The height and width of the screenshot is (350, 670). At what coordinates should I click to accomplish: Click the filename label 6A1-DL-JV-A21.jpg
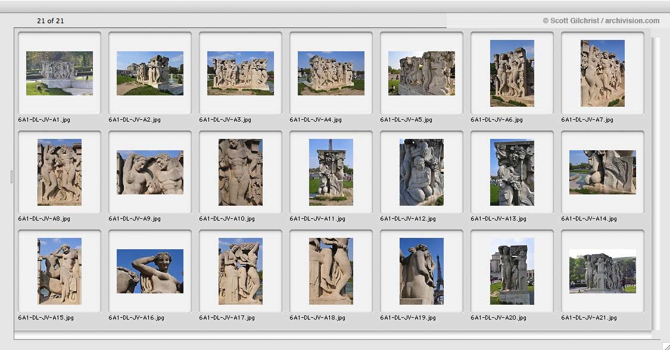(589, 317)
